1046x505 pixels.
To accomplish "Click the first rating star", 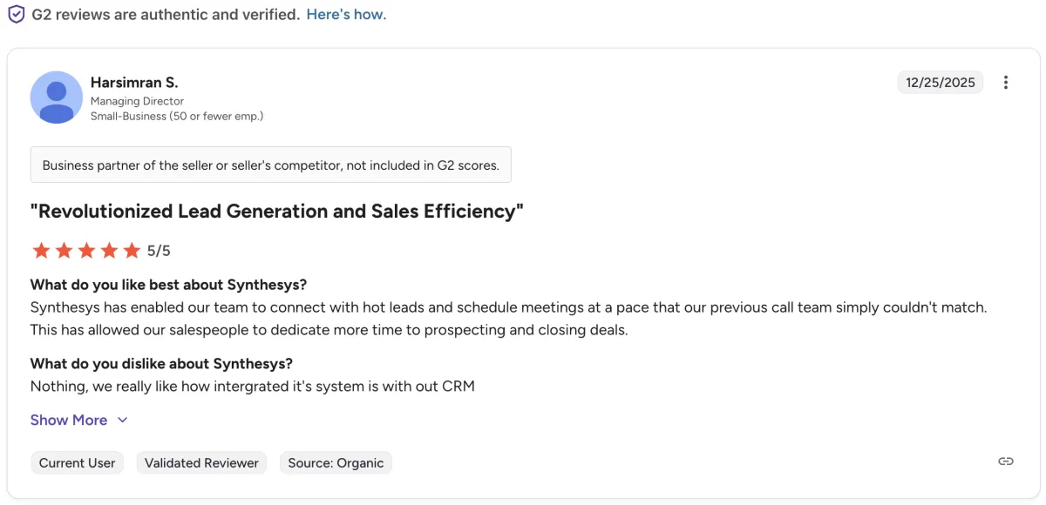I will [x=41, y=251].
